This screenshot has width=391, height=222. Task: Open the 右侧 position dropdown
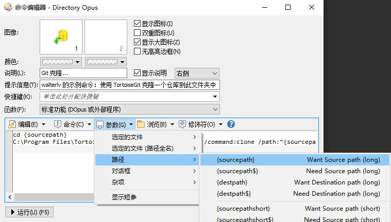tap(197, 73)
